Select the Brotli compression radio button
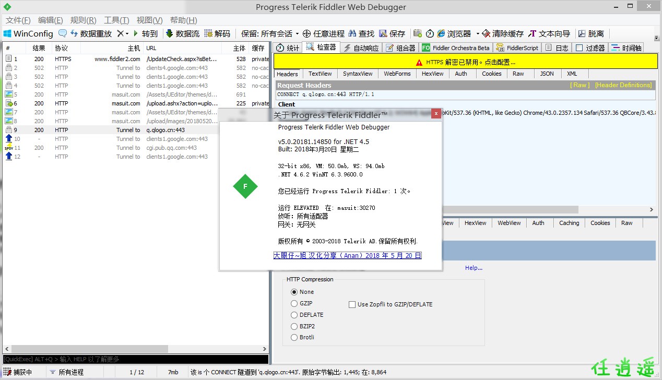The width and height of the screenshot is (662, 380). (x=294, y=338)
